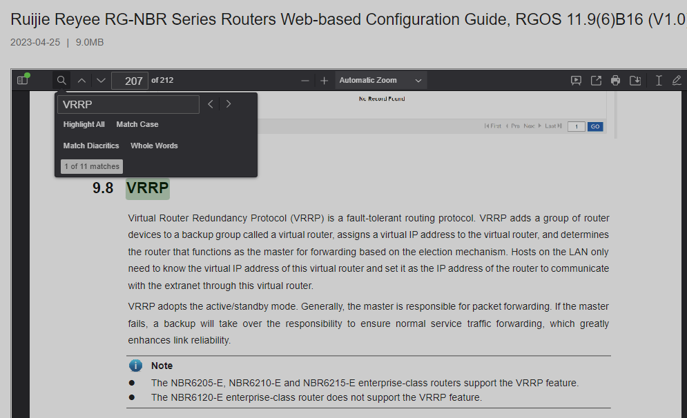Toggle Highlight All in find bar
The height and width of the screenshot is (418, 687).
tap(84, 124)
